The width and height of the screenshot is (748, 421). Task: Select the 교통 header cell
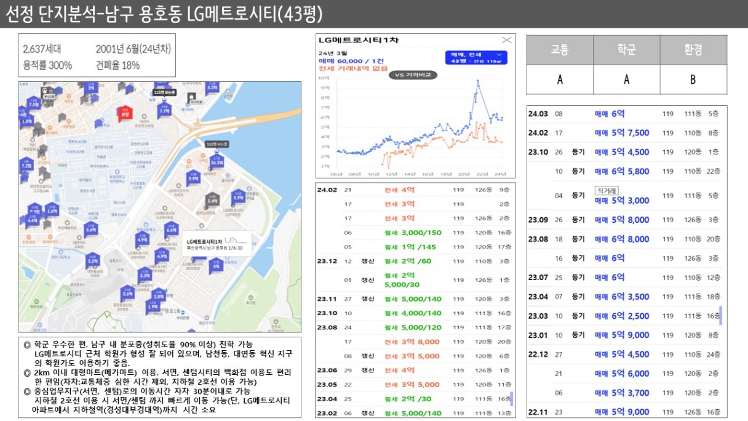click(x=560, y=50)
